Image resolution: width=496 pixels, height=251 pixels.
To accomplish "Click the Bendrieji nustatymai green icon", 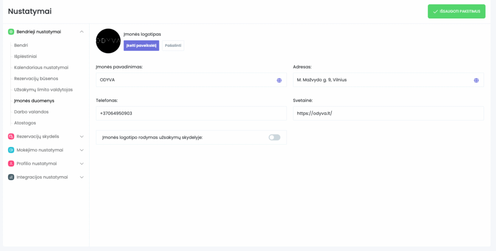I will (x=11, y=32).
